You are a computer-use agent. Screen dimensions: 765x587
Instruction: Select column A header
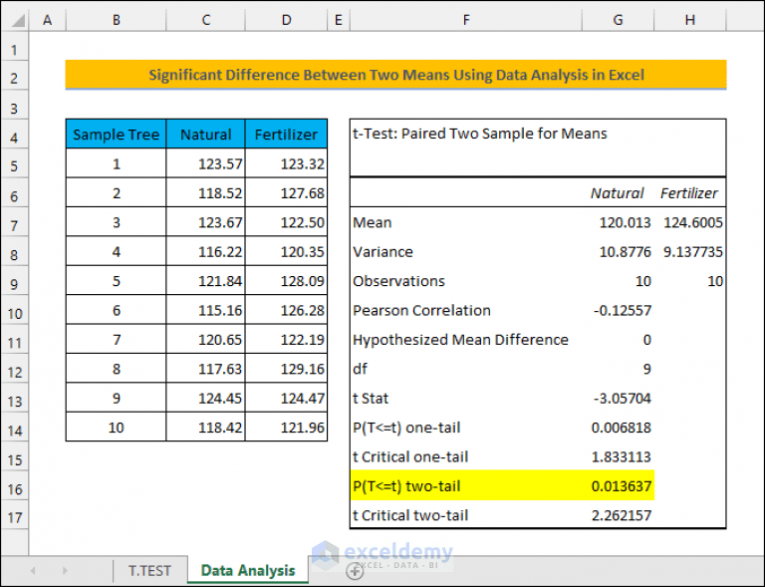tap(48, 20)
